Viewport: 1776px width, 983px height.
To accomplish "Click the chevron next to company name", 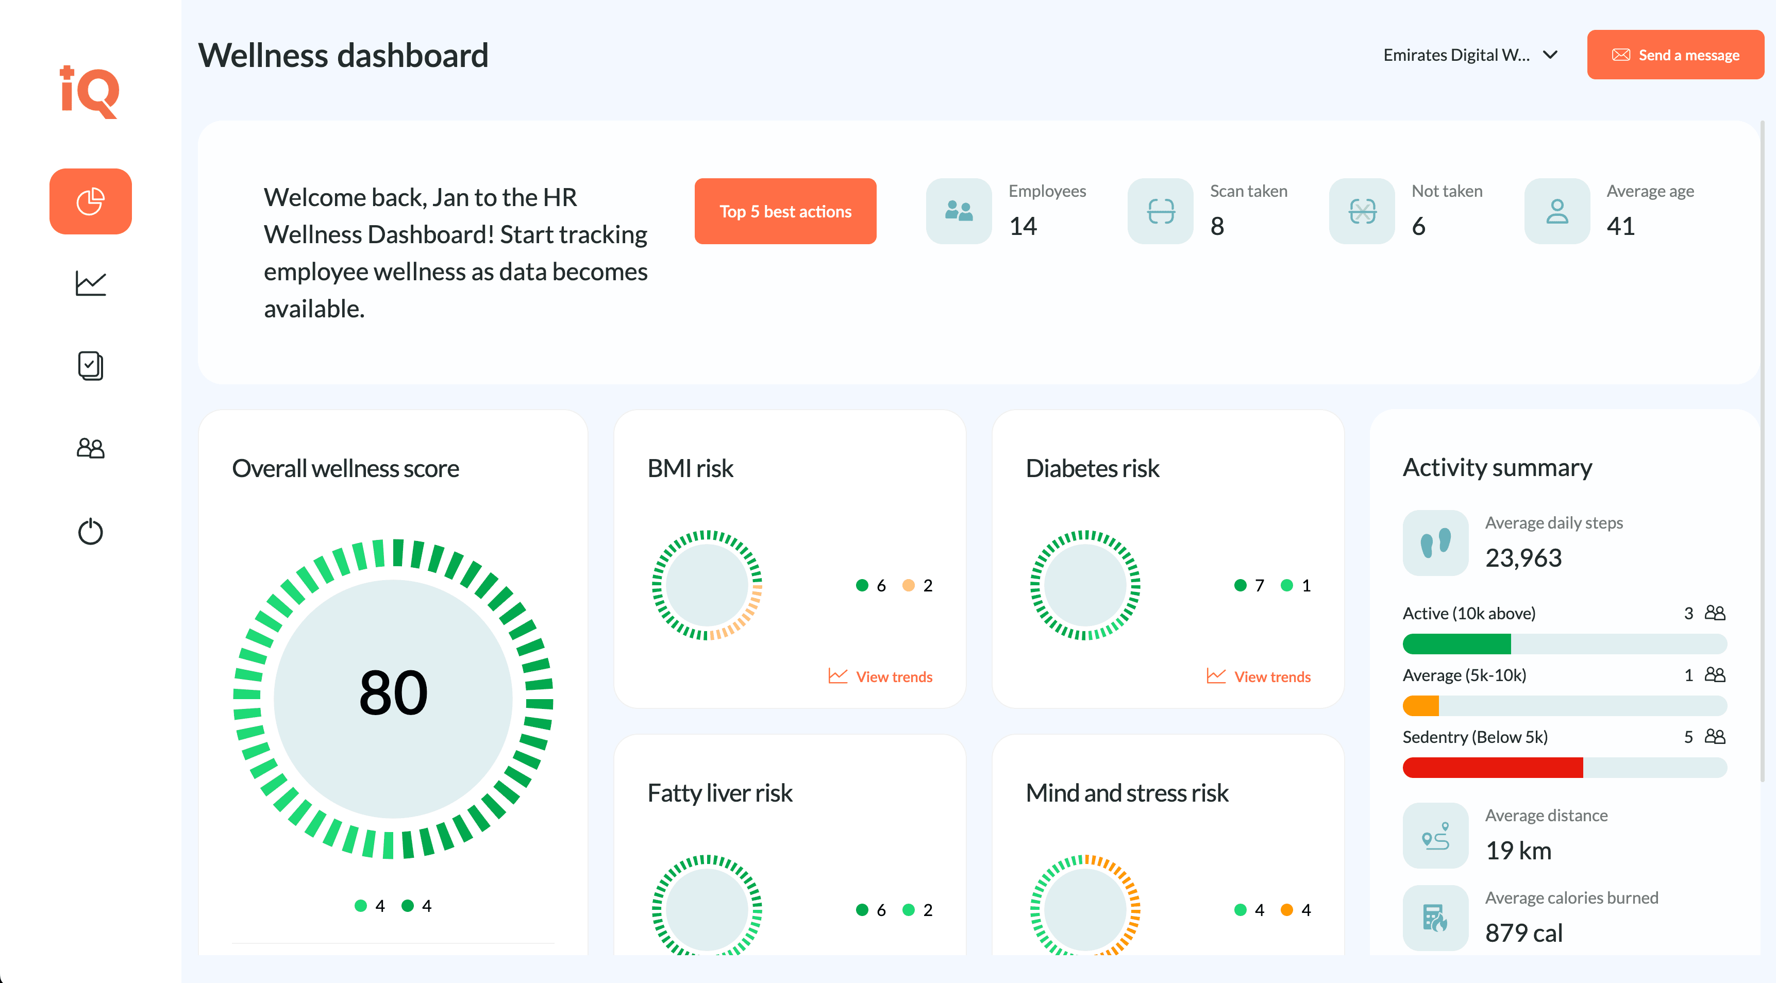I will [1551, 55].
